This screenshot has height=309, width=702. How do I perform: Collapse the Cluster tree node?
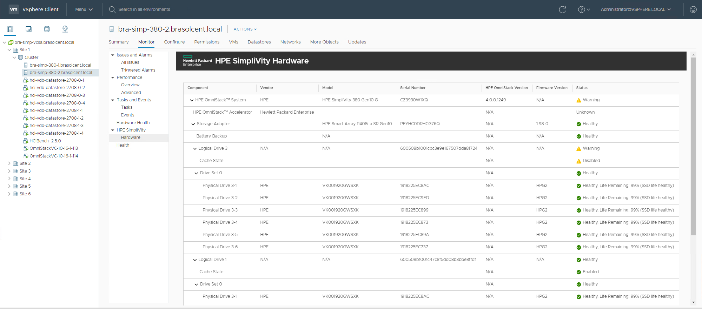[14, 57]
